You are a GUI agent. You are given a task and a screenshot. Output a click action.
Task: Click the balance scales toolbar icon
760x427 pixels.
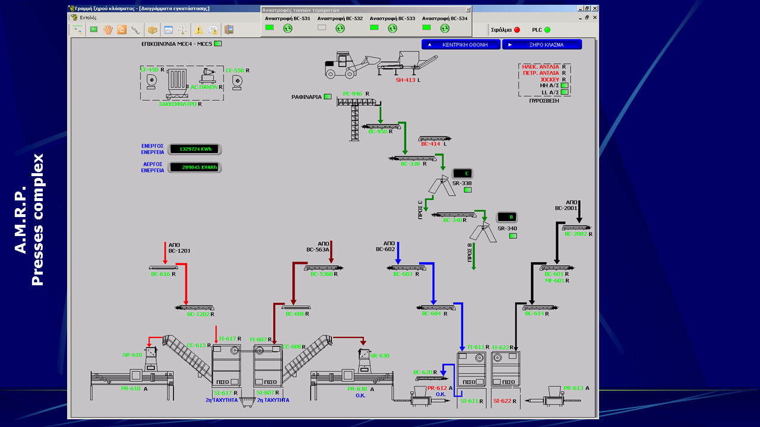pyautogui.click(x=183, y=30)
